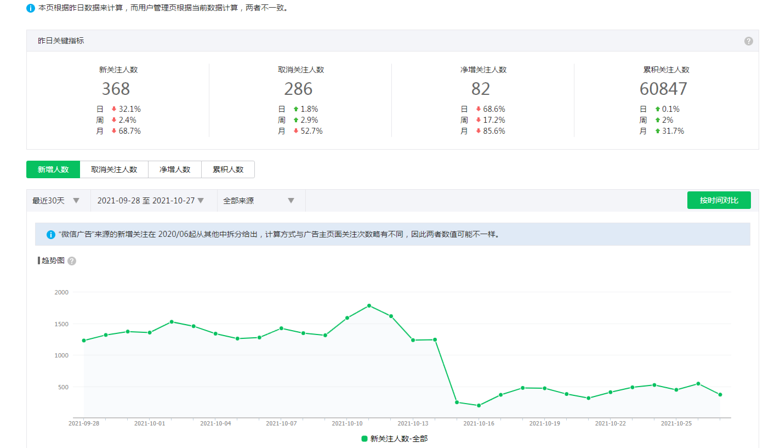
Task: Switch to the 净增人数 tab
Action: (175, 169)
